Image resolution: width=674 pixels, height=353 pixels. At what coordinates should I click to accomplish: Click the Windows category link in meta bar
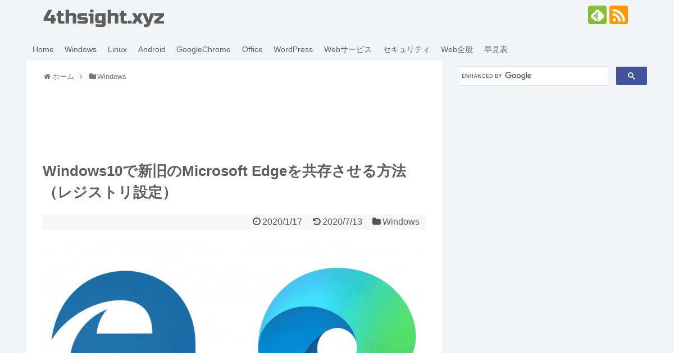[x=401, y=221]
